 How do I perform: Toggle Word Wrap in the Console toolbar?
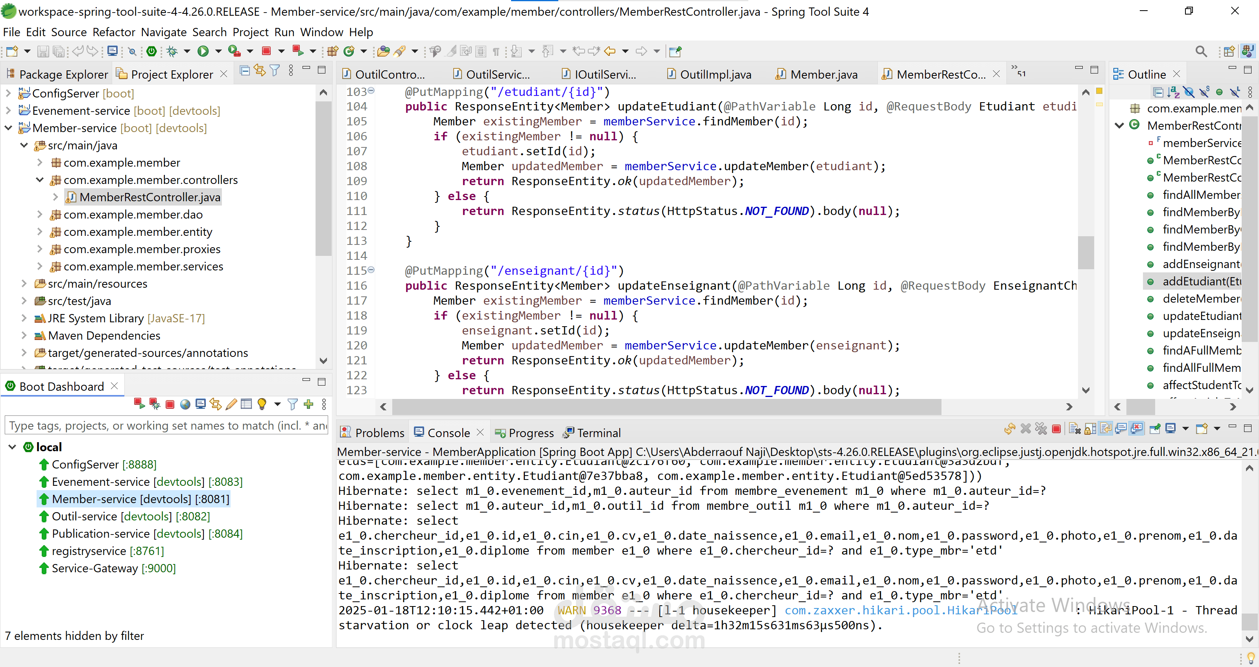1106,429
